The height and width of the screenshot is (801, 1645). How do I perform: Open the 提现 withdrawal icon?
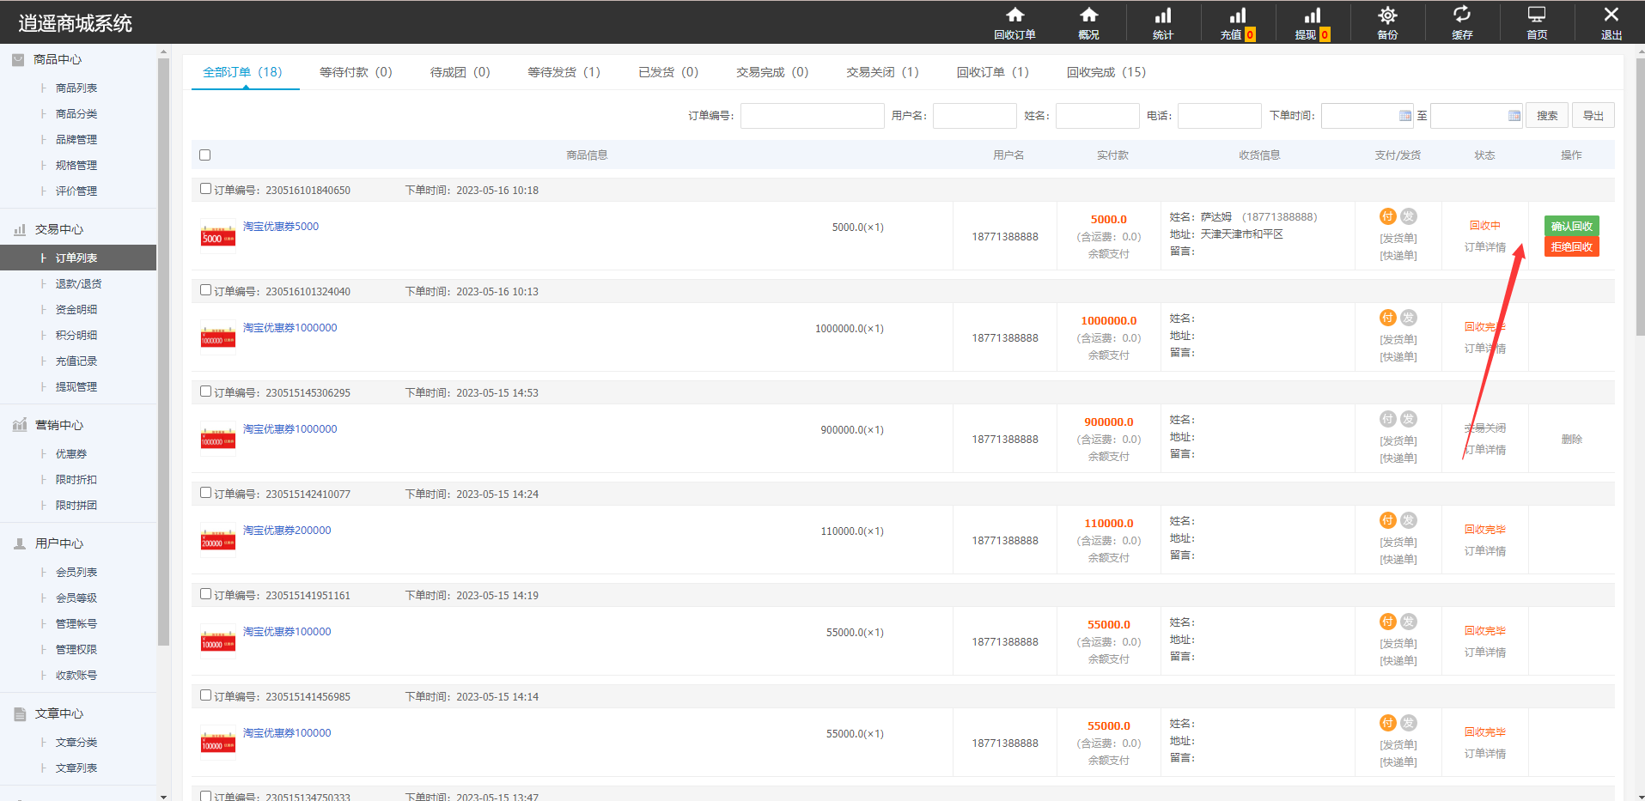[1312, 15]
